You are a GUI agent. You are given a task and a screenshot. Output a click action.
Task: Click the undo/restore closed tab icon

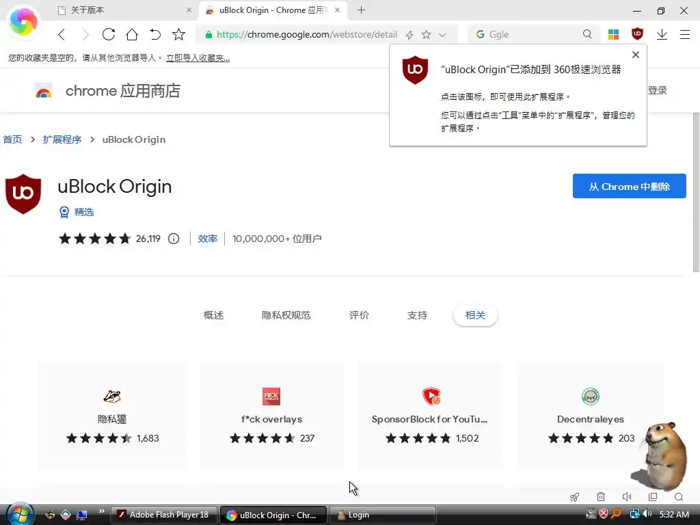click(x=155, y=34)
